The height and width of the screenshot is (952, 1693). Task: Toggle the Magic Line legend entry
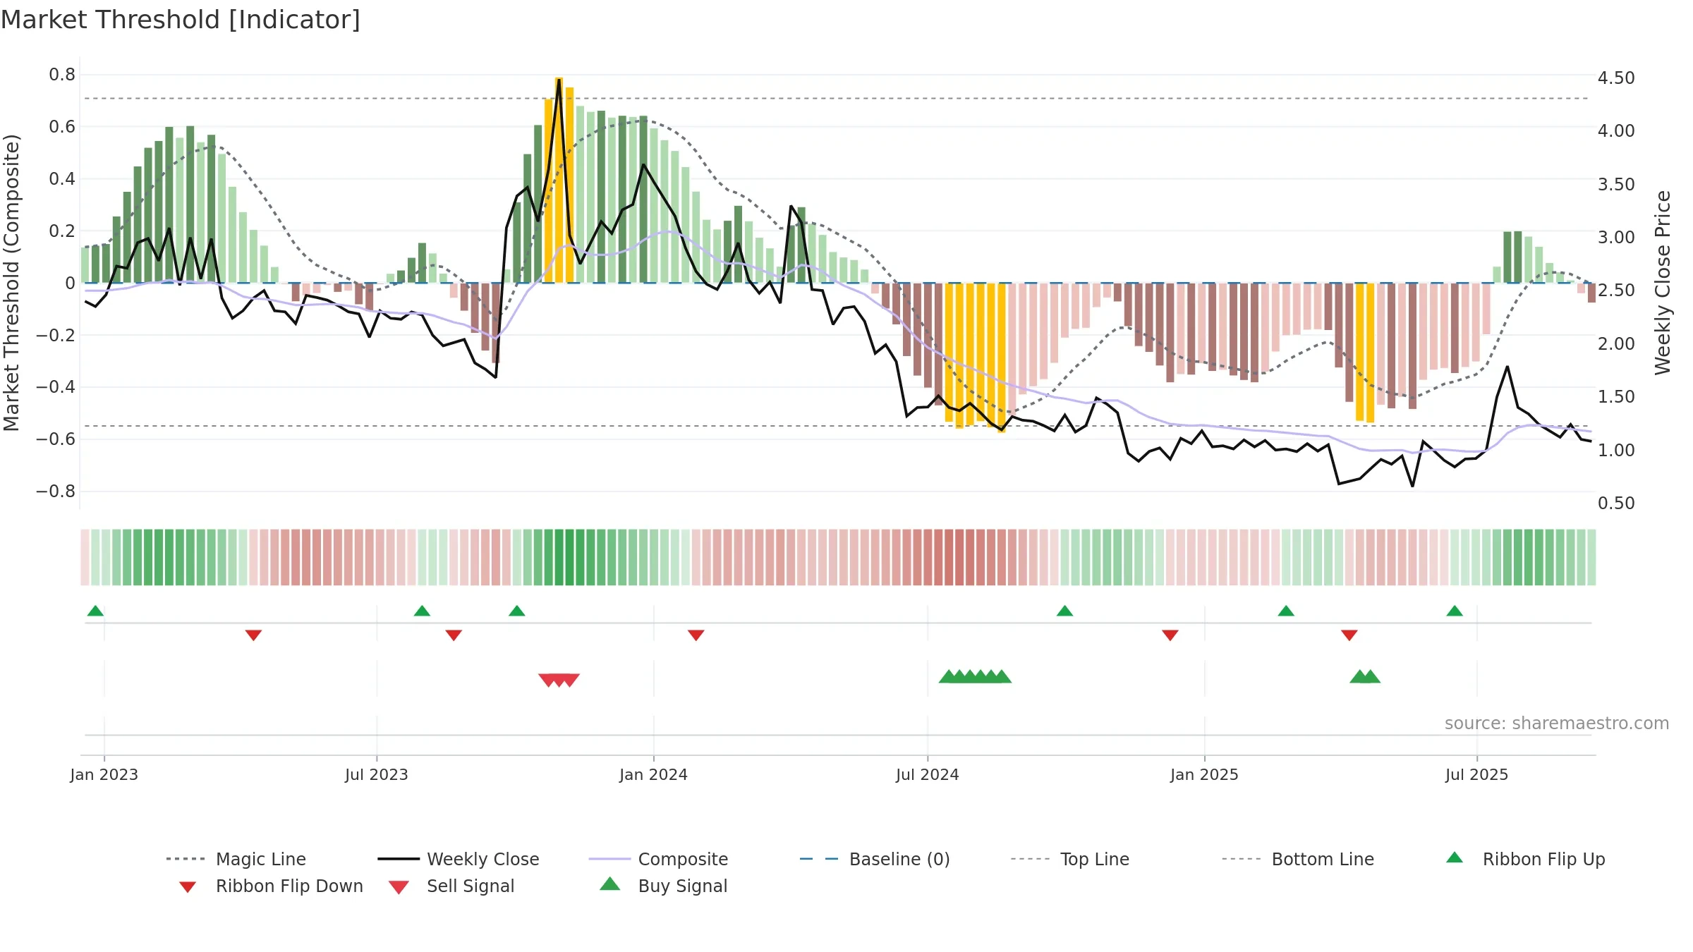pos(236,859)
